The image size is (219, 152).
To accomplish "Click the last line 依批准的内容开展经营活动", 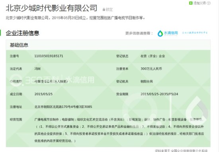I will 55,141.
